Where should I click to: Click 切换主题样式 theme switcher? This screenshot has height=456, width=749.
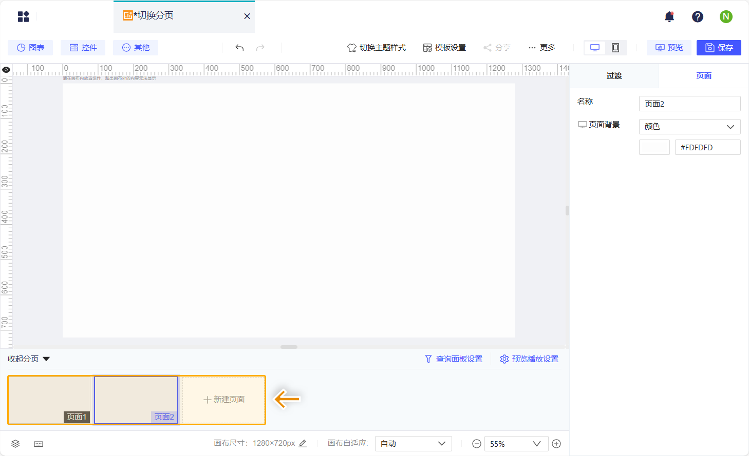click(377, 48)
